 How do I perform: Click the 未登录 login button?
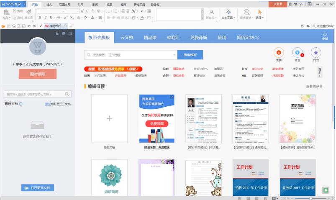[x=278, y=4]
